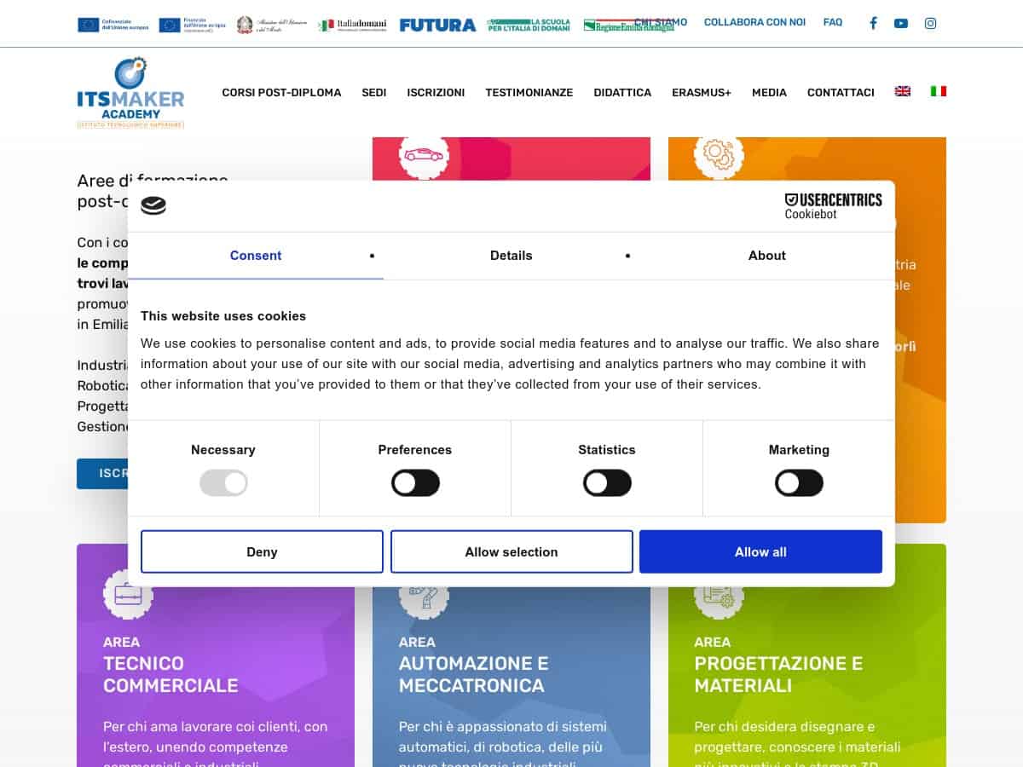Click the gears icon on orange card
Viewport: 1023px width, 767px height.
click(x=719, y=154)
